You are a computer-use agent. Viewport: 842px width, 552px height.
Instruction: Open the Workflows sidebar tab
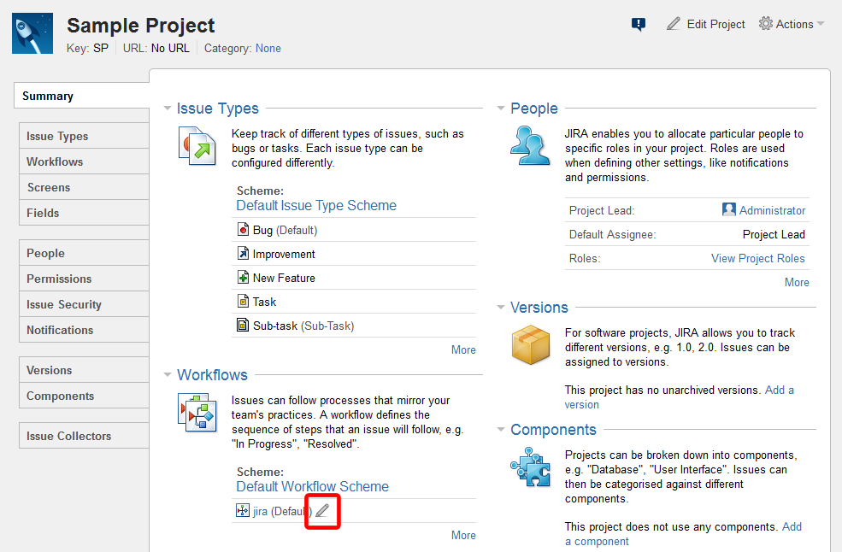85,161
